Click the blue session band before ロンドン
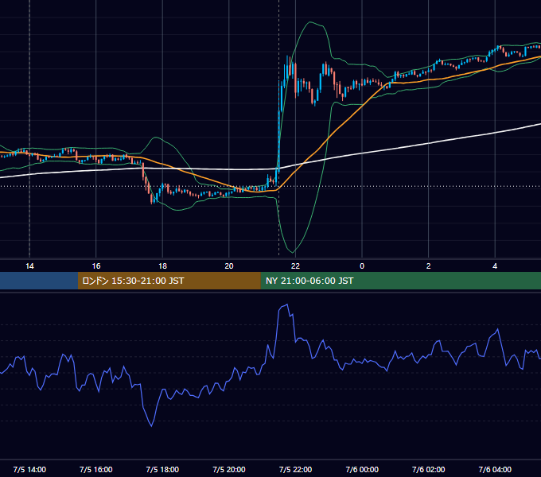 (39, 281)
